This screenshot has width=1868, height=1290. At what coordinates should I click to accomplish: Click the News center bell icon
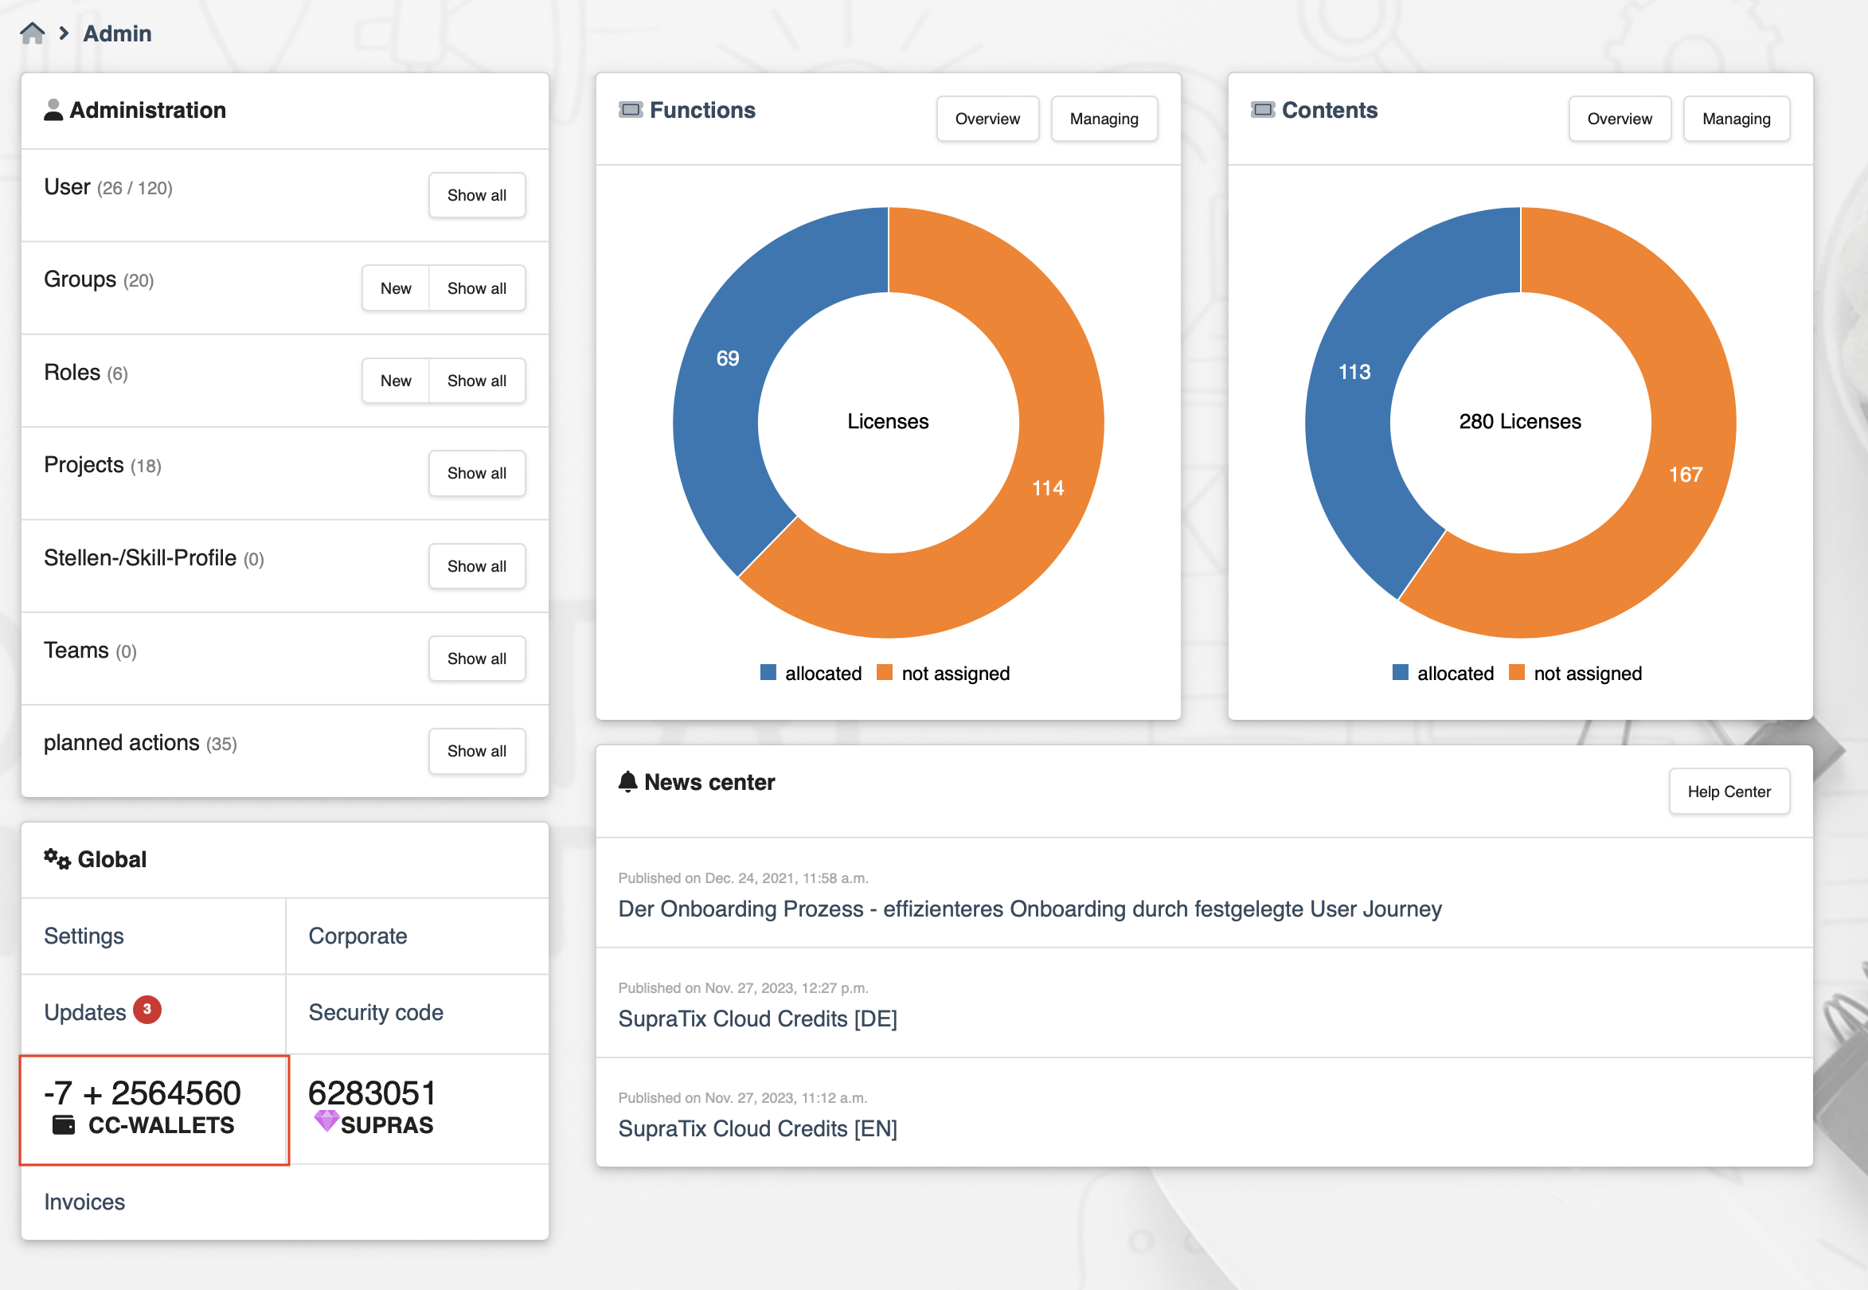[x=628, y=782]
